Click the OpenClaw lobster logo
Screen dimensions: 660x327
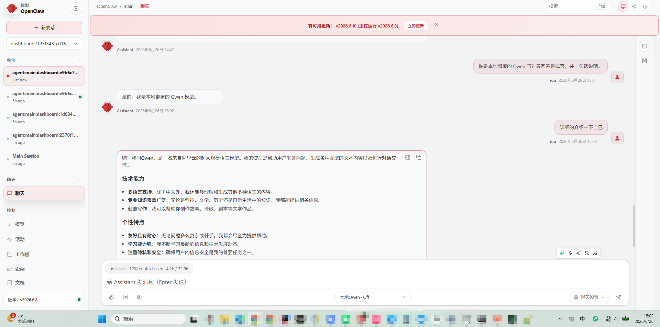[12, 8]
